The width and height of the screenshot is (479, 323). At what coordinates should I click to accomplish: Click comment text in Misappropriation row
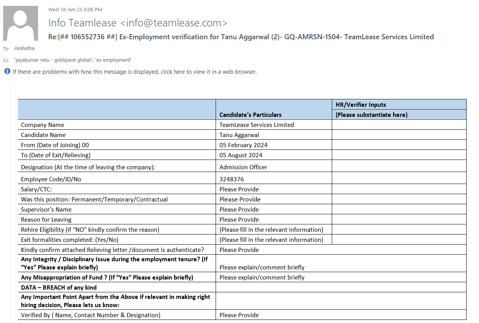(x=262, y=277)
